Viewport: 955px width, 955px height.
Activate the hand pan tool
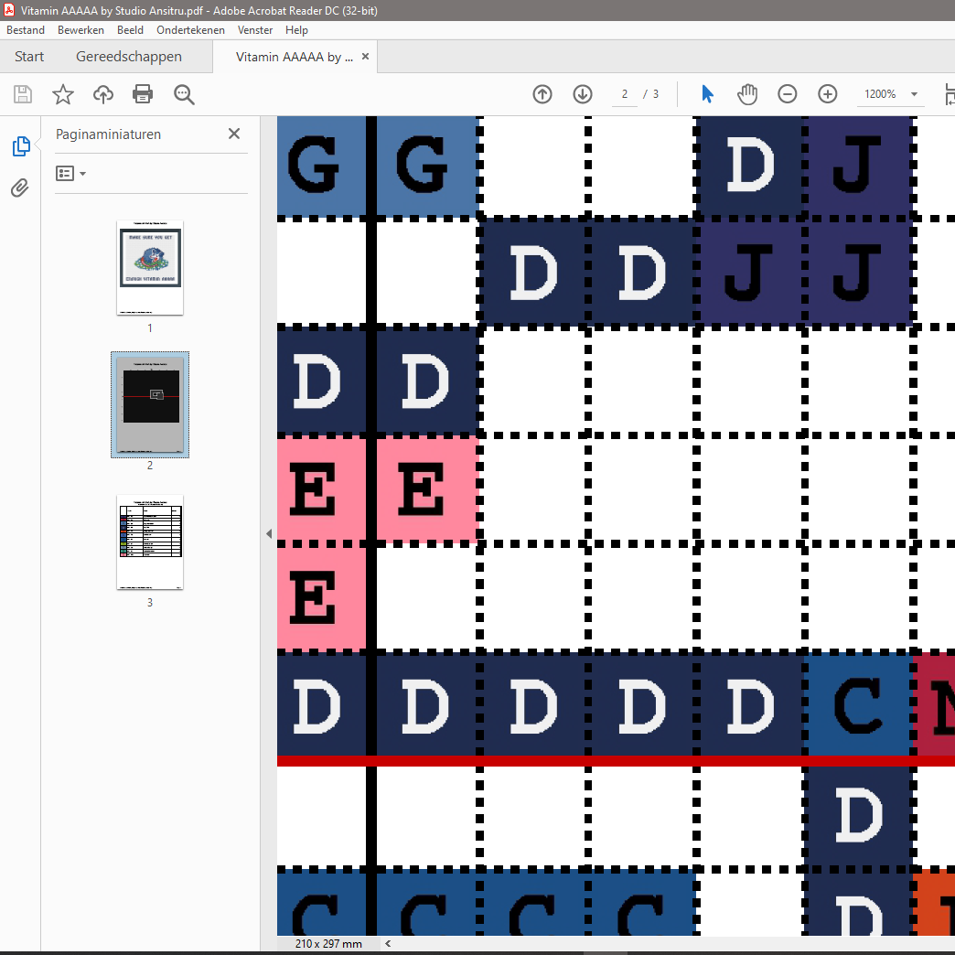click(x=747, y=94)
